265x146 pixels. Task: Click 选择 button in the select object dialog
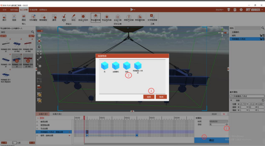click(x=149, y=97)
